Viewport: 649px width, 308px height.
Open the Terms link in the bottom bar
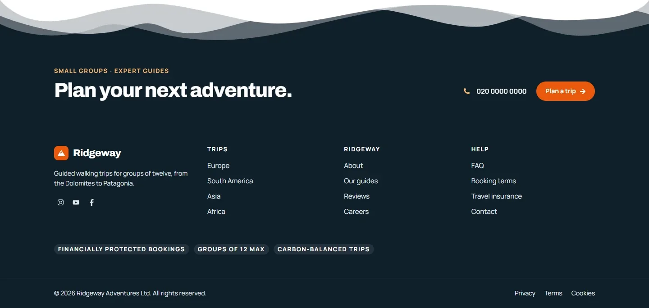pos(553,293)
